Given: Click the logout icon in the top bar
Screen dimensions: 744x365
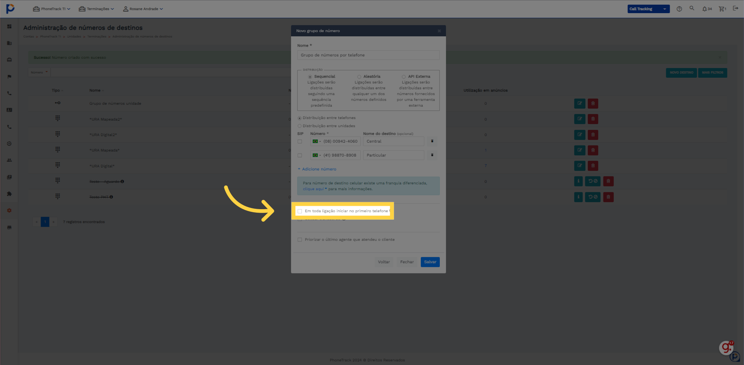Looking at the screenshot, I should coord(735,8).
